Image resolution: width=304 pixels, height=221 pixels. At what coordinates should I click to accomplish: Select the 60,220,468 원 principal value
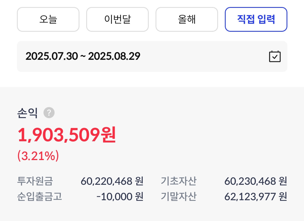(112, 181)
